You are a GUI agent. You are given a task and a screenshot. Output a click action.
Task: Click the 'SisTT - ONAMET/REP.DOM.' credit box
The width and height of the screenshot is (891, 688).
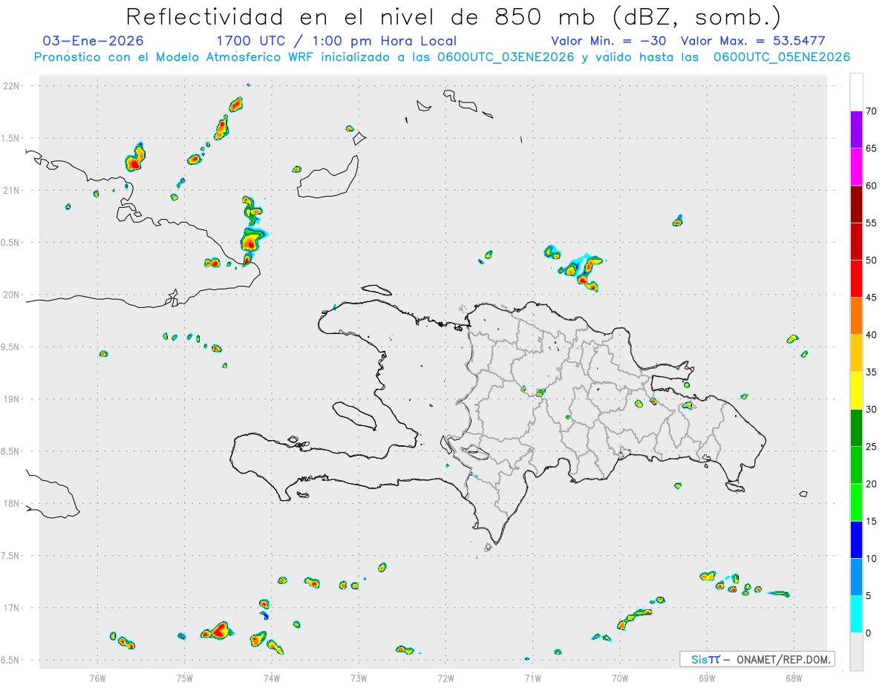[x=757, y=659]
